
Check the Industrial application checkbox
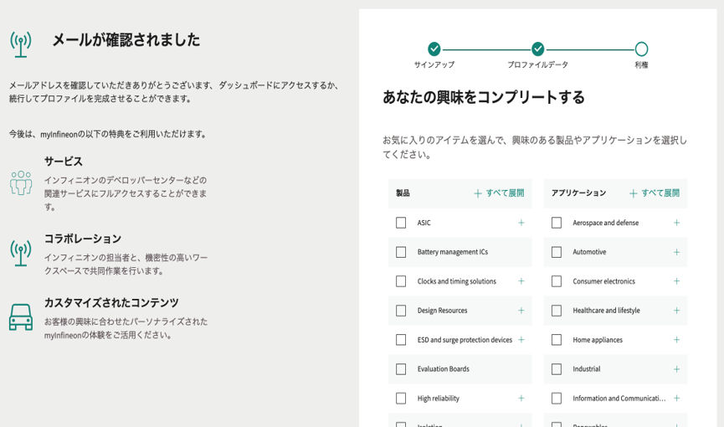557,368
